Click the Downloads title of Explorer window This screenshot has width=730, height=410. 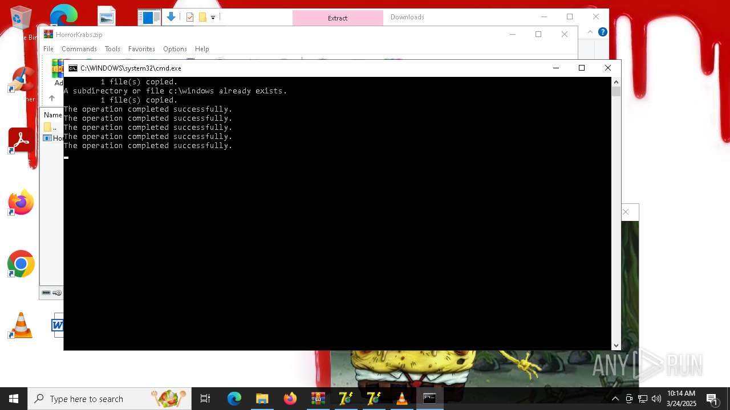point(407,17)
